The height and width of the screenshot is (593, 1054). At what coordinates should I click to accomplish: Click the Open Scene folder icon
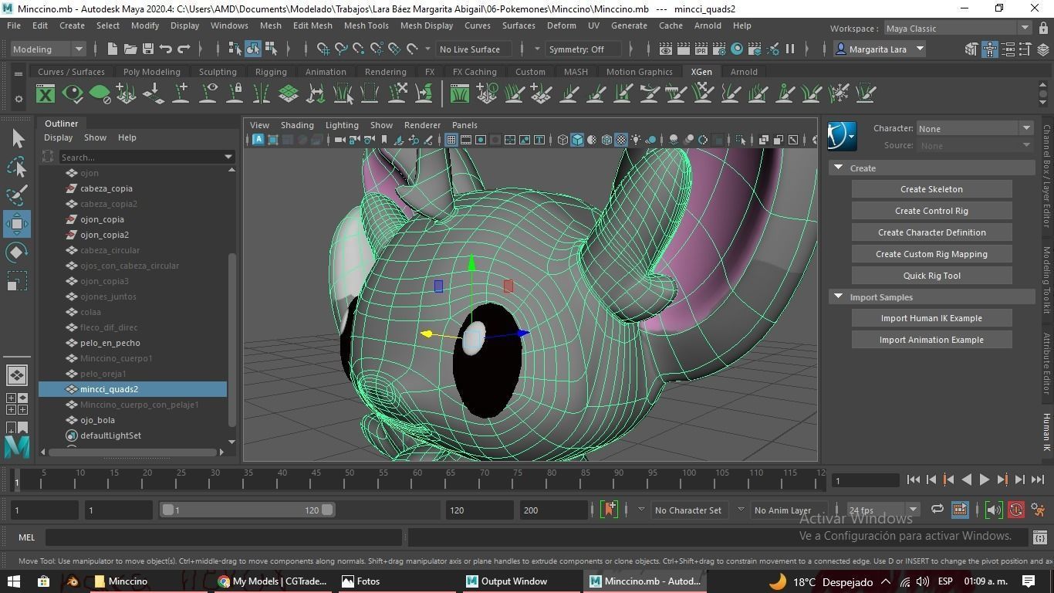(130, 49)
